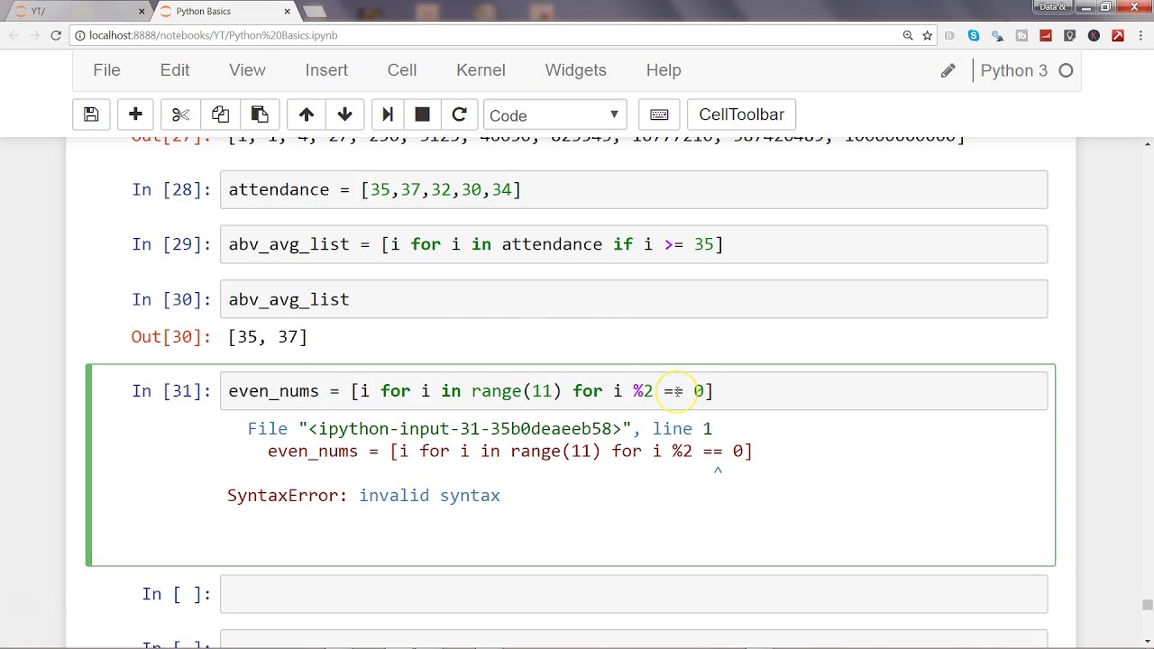Click the Out[30] prompt label
1154x649 pixels.
[171, 336]
